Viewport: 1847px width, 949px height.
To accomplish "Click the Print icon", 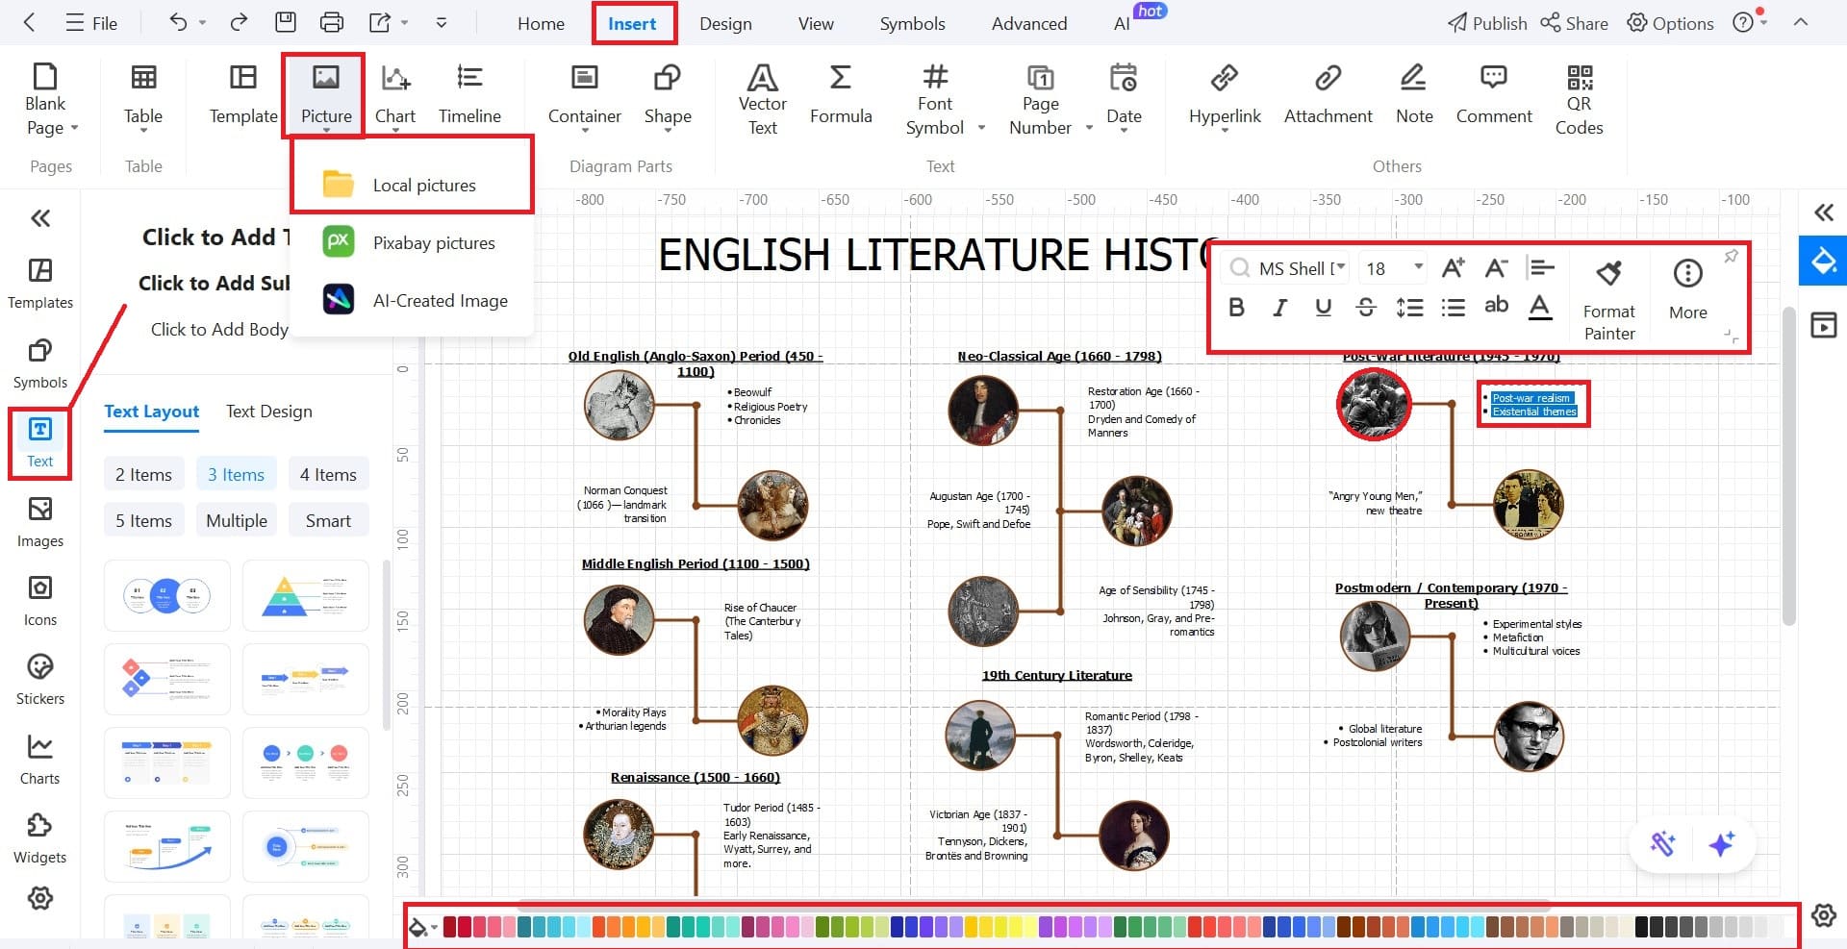I will [331, 22].
